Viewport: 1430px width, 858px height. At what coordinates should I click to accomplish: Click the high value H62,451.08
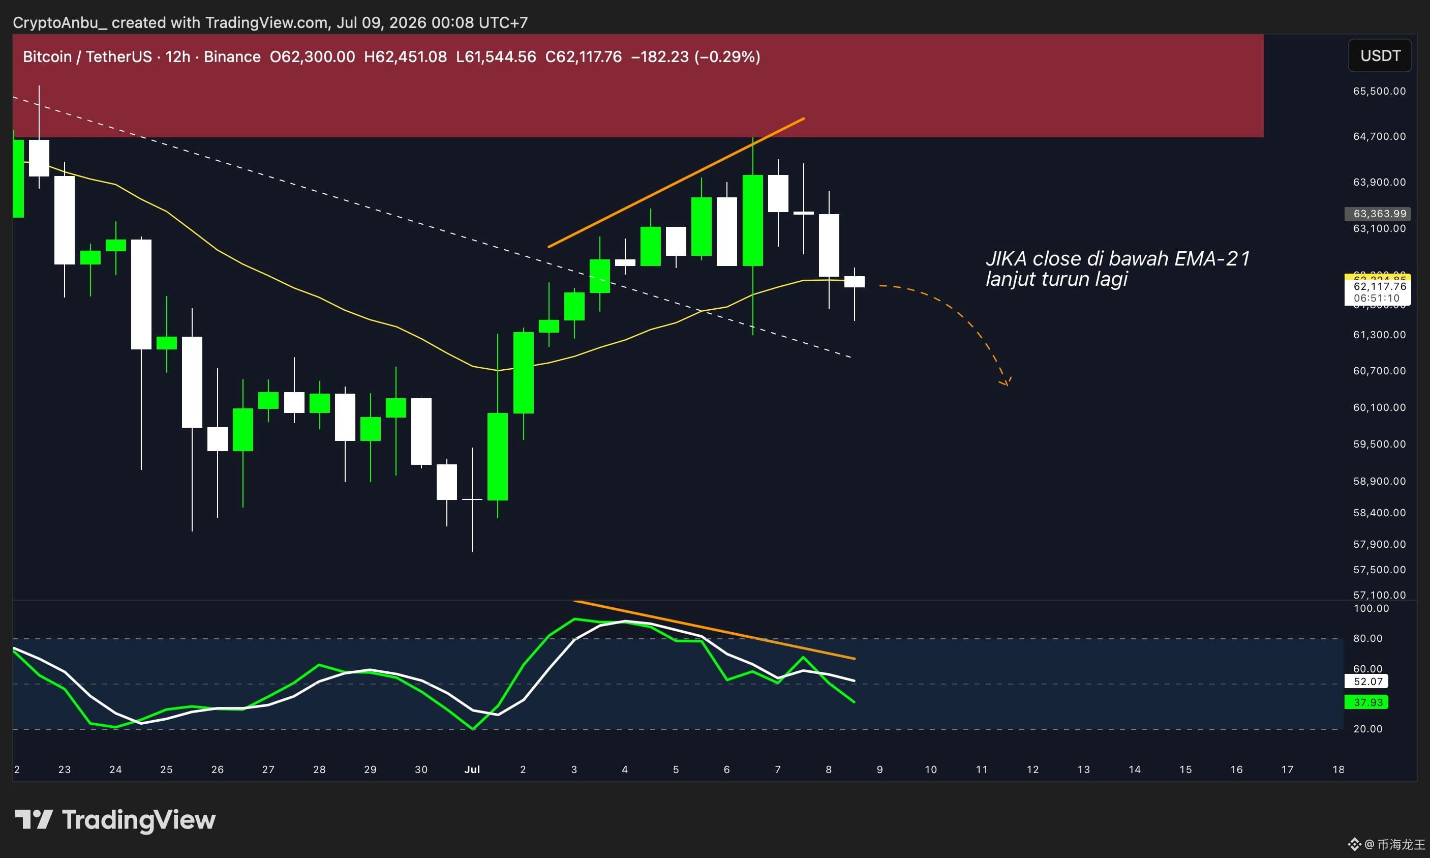(x=406, y=56)
